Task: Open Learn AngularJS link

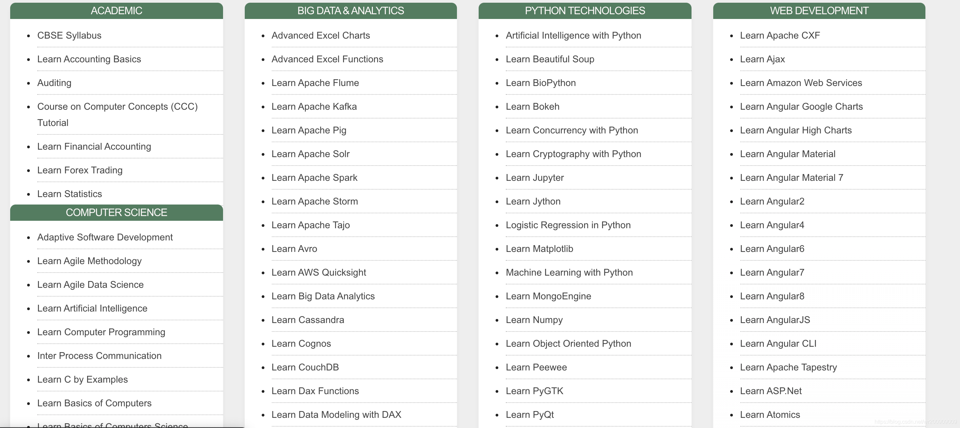Action: point(775,320)
